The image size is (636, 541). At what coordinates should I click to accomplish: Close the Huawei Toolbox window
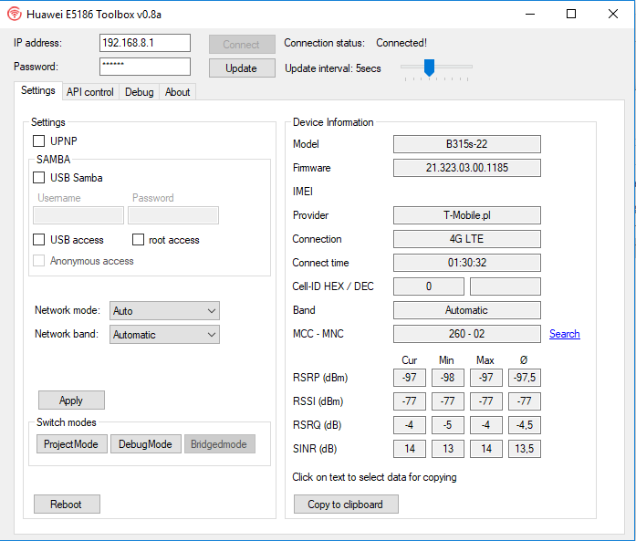coord(613,15)
